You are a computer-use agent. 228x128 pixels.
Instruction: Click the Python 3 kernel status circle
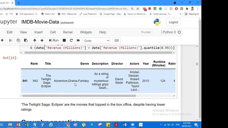179,32
